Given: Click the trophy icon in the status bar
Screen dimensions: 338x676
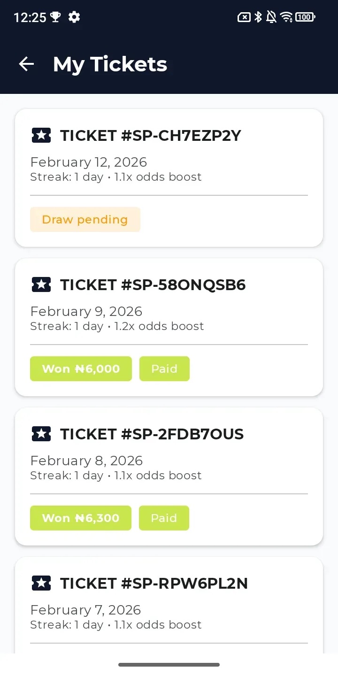Looking at the screenshot, I should coord(55,17).
